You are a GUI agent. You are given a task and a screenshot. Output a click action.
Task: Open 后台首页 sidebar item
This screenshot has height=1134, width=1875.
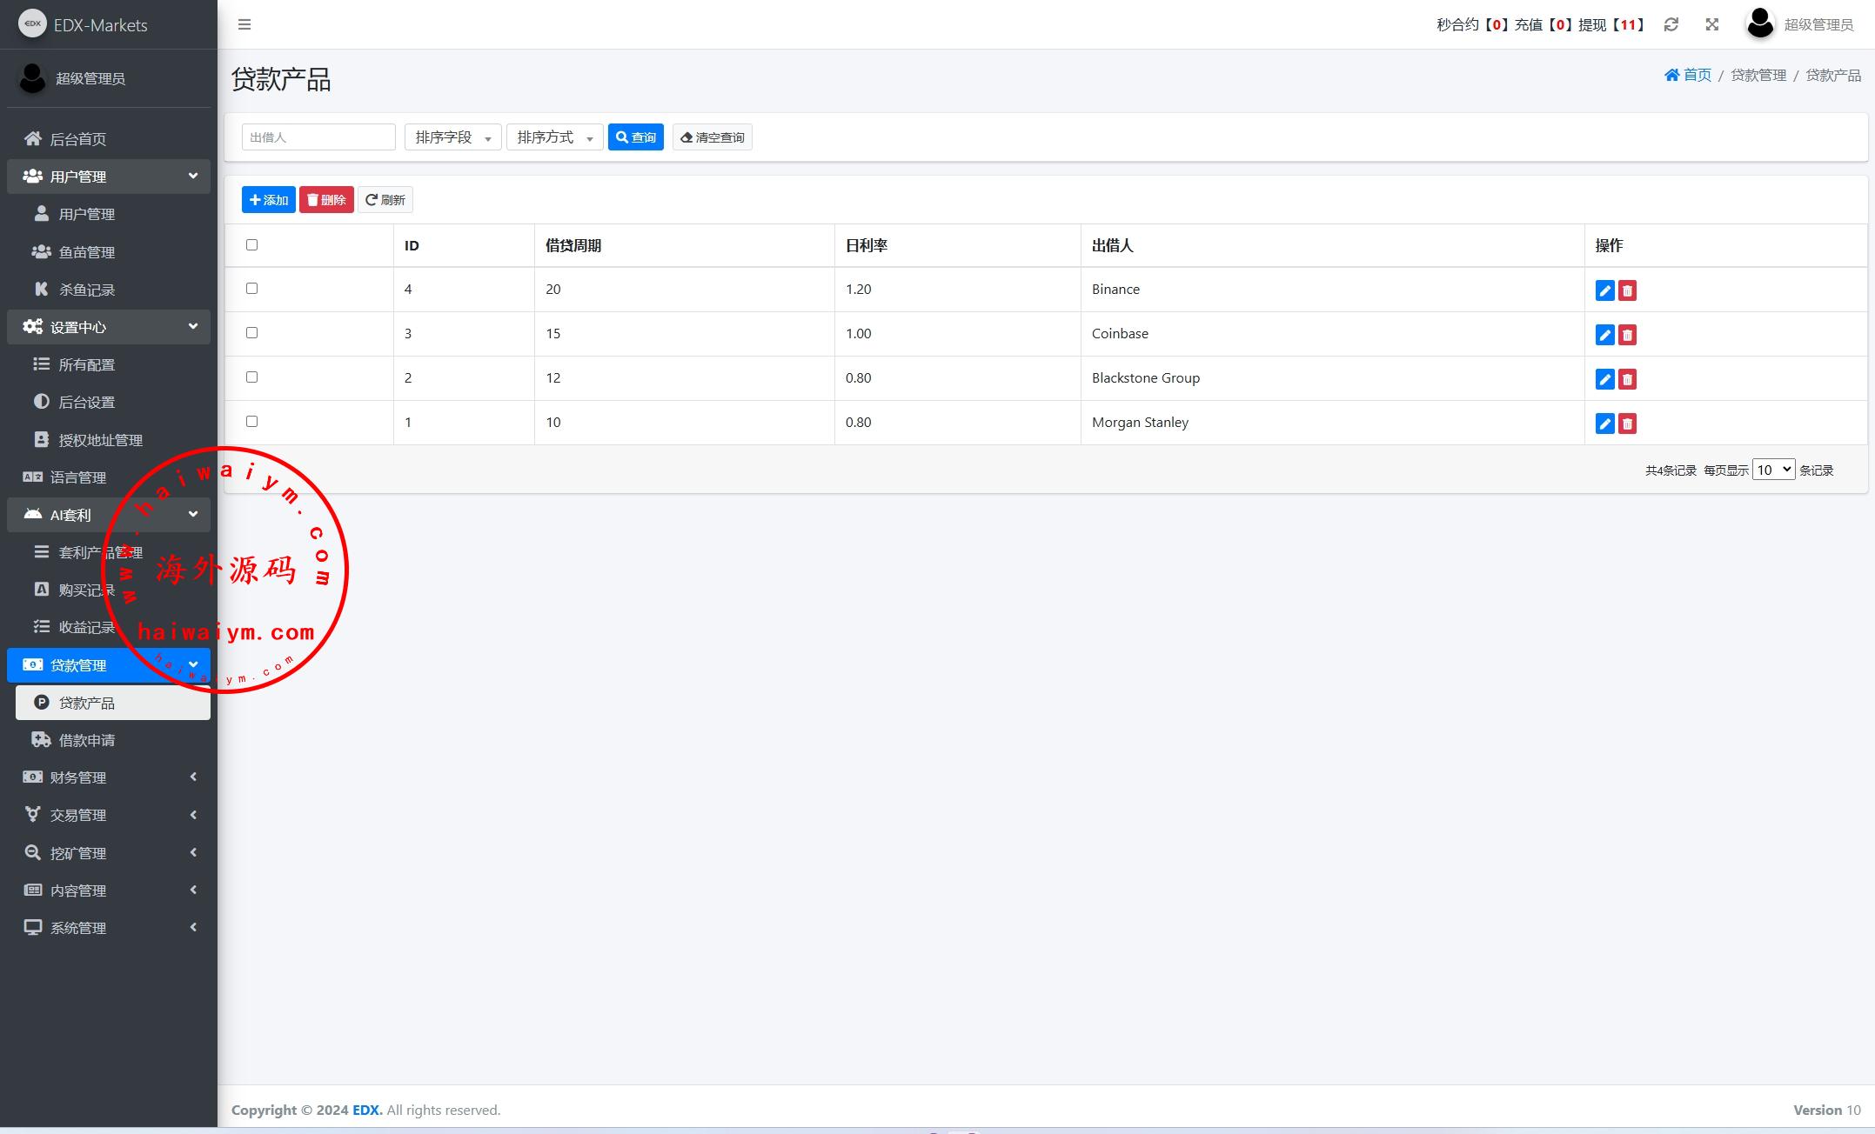pyautogui.click(x=78, y=139)
